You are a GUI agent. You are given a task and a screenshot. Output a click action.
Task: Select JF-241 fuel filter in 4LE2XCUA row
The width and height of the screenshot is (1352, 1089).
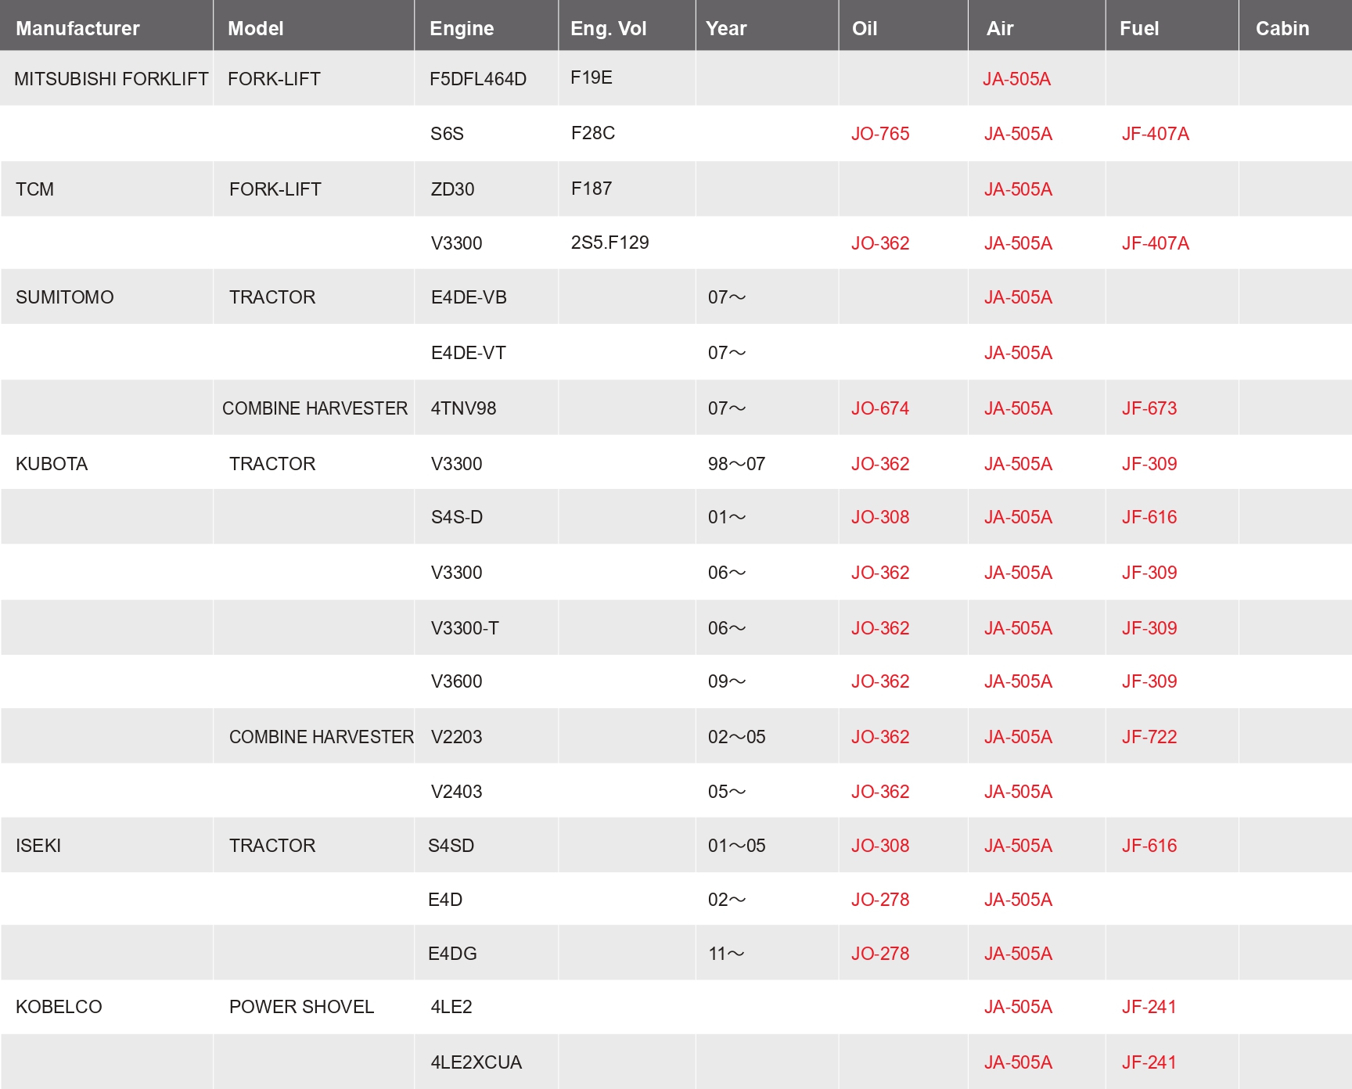point(1149,1062)
